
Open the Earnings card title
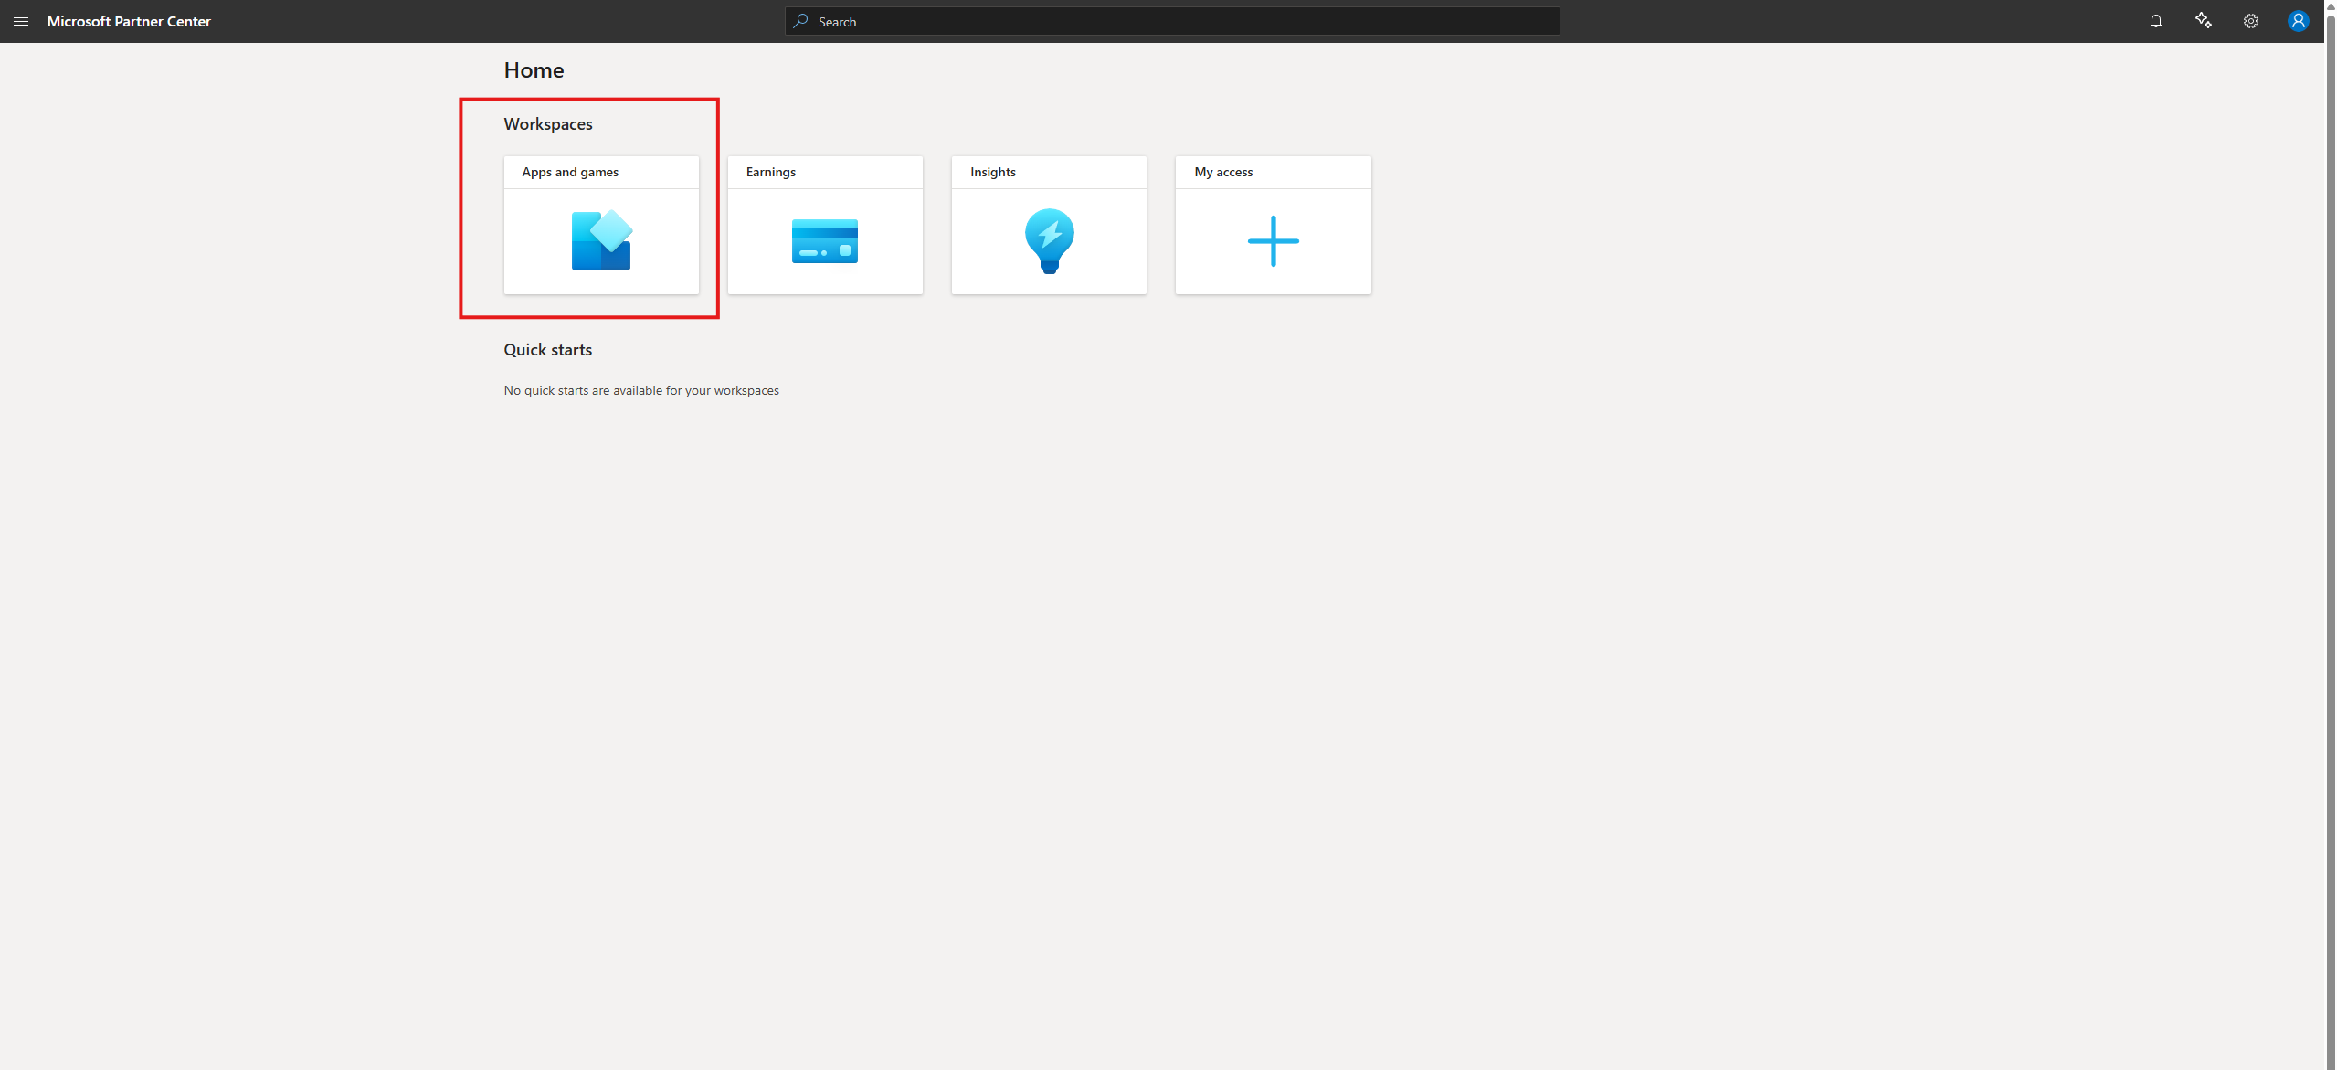771,172
